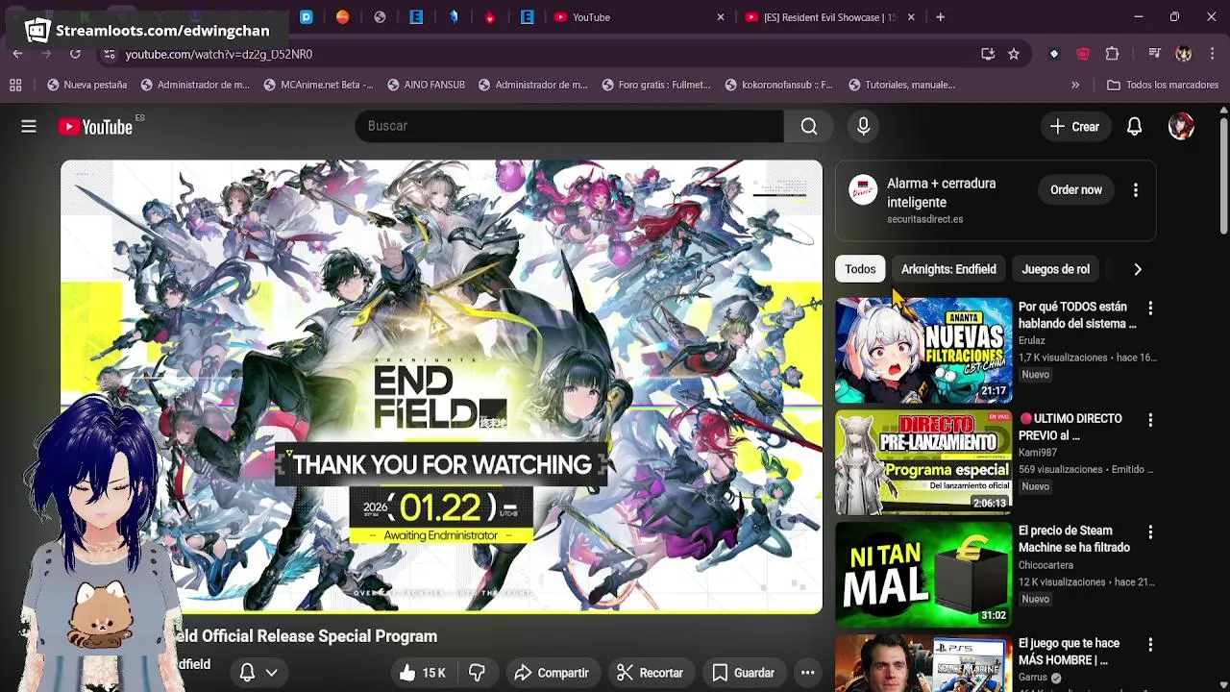Click the Order now ad button
This screenshot has width=1230, height=692.
pyautogui.click(x=1075, y=190)
